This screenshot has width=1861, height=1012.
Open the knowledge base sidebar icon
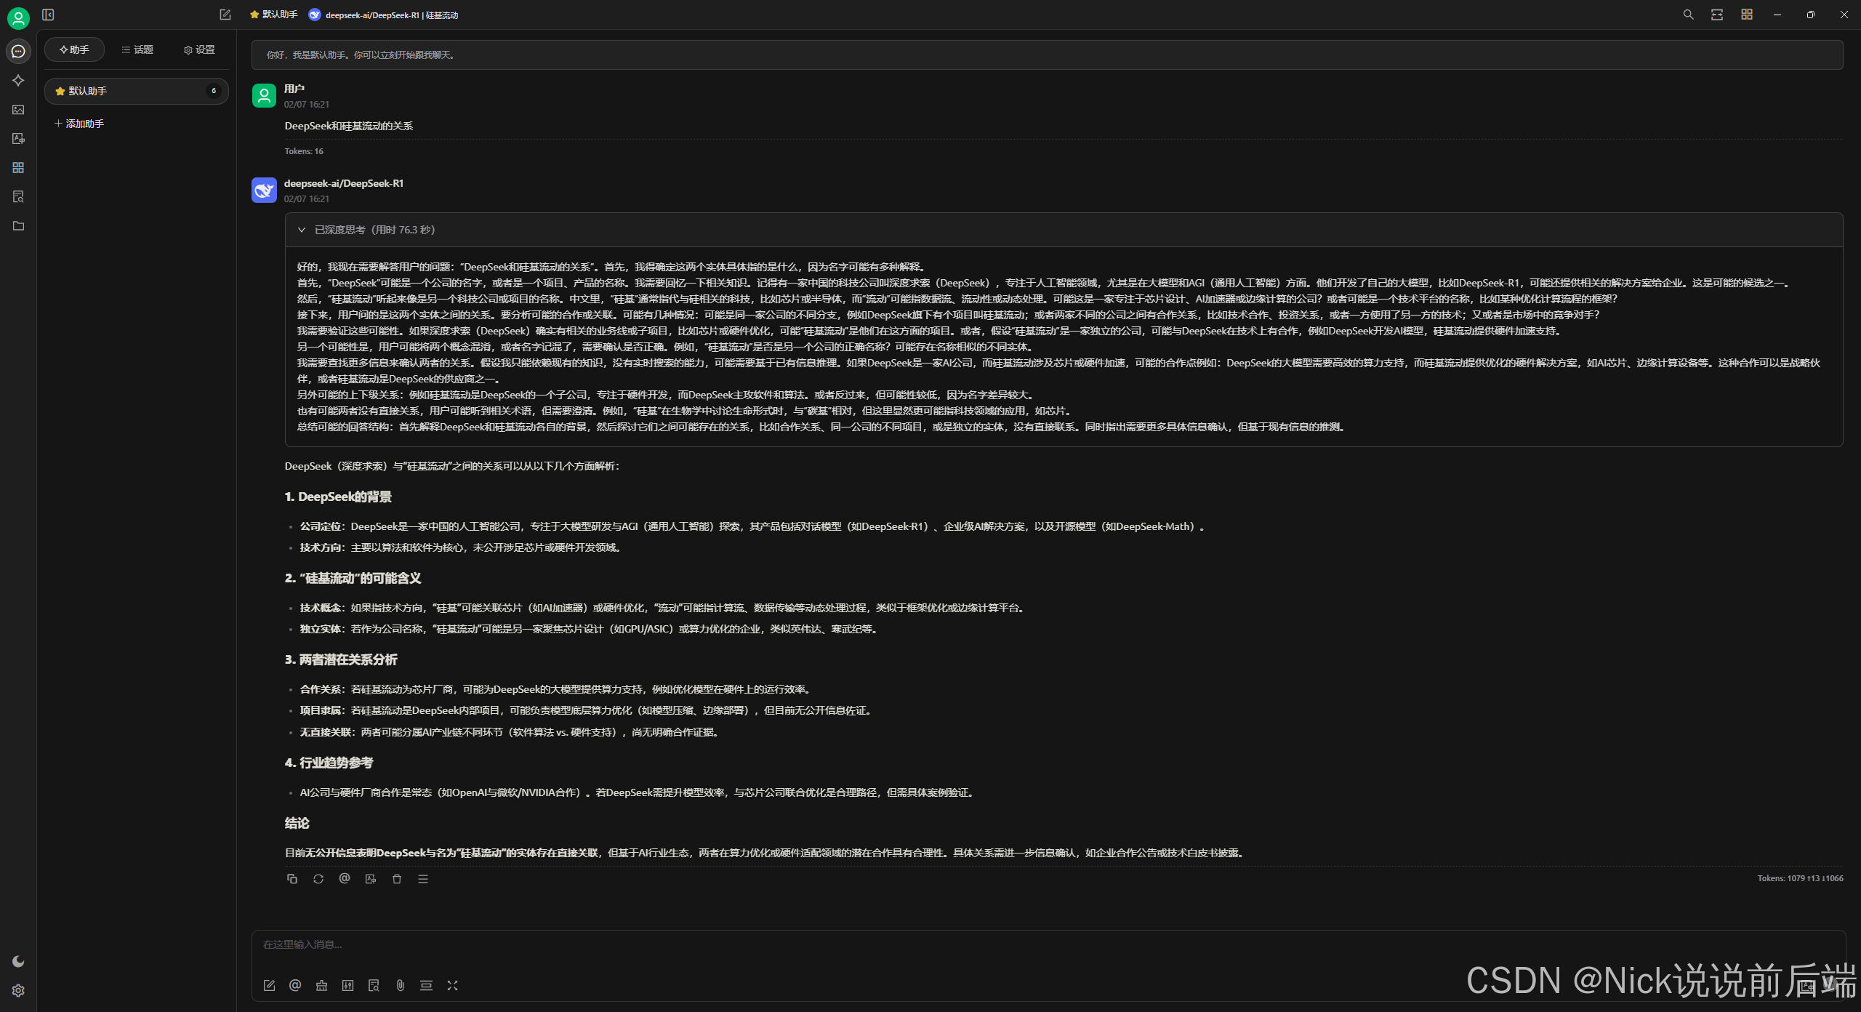pos(18,197)
